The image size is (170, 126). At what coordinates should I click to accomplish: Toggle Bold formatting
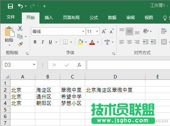pos(35,42)
